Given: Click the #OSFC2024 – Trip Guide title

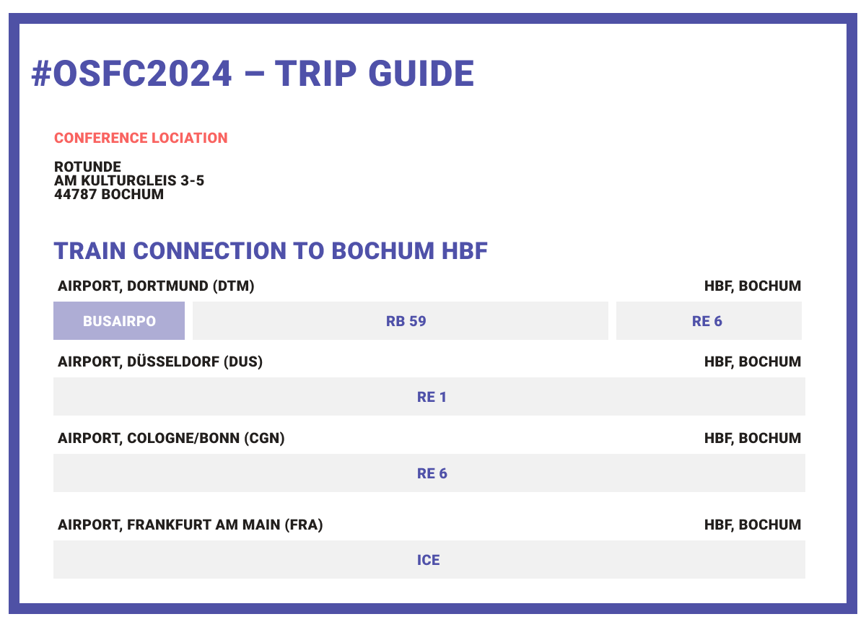Looking at the screenshot, I should pyautogui.click(x=253, y=74).
